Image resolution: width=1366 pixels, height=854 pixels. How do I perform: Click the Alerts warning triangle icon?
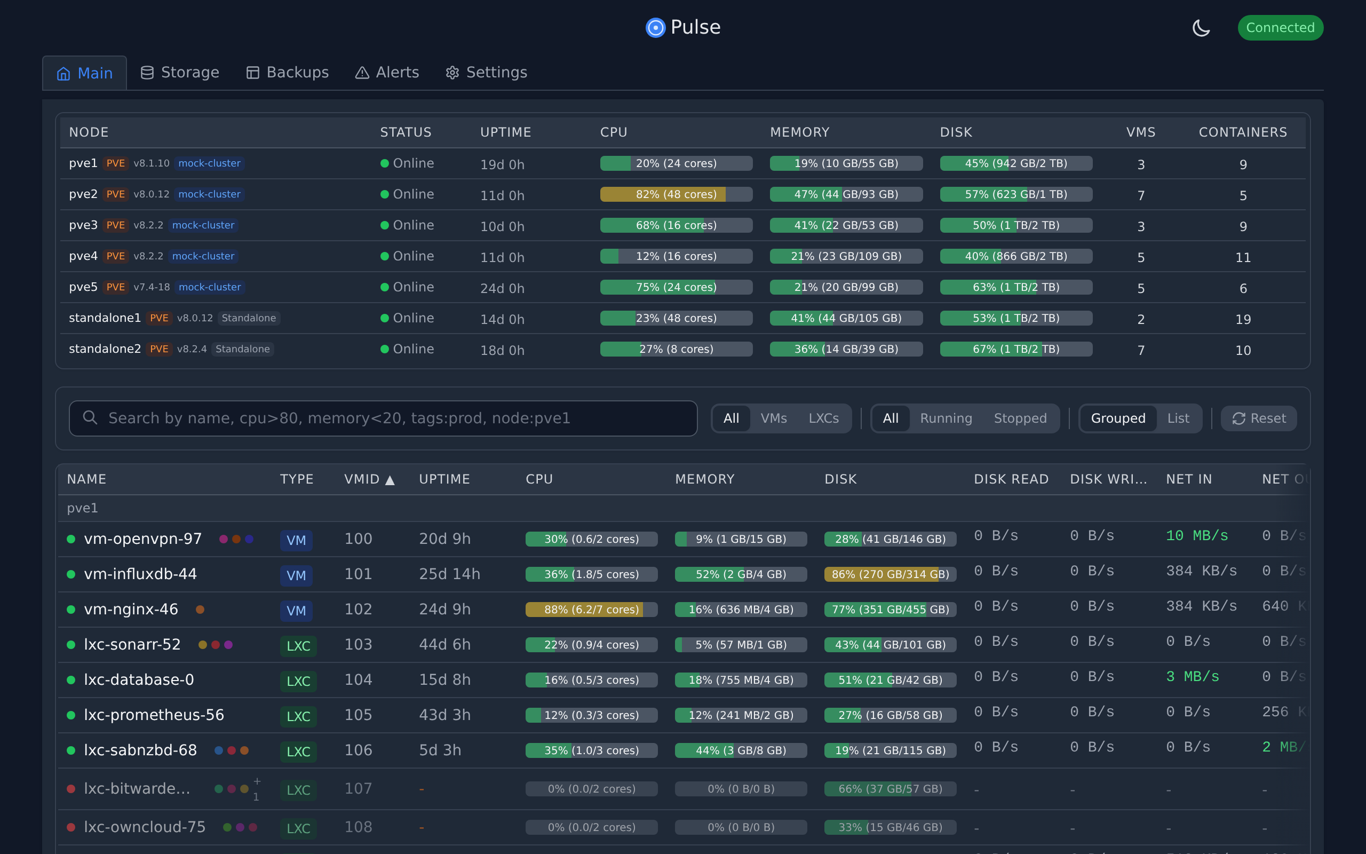pos(362,73)
